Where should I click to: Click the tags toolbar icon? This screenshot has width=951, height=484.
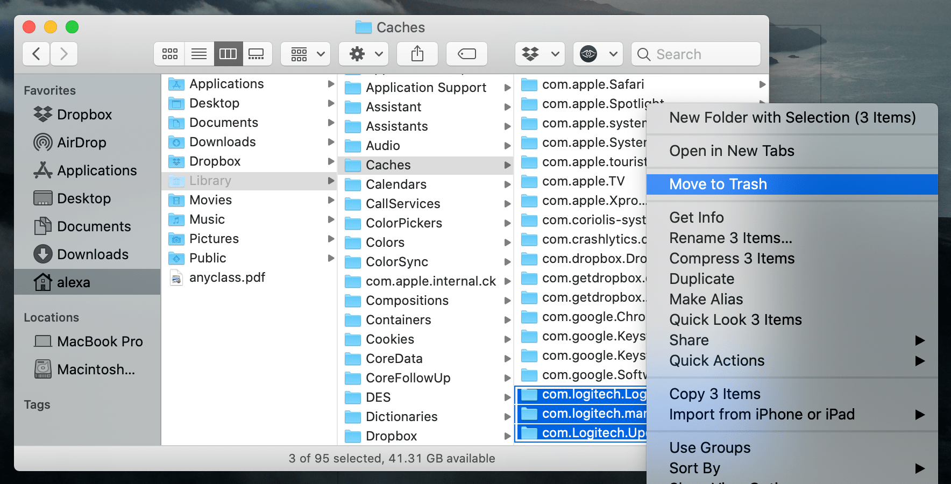[466, 54]
